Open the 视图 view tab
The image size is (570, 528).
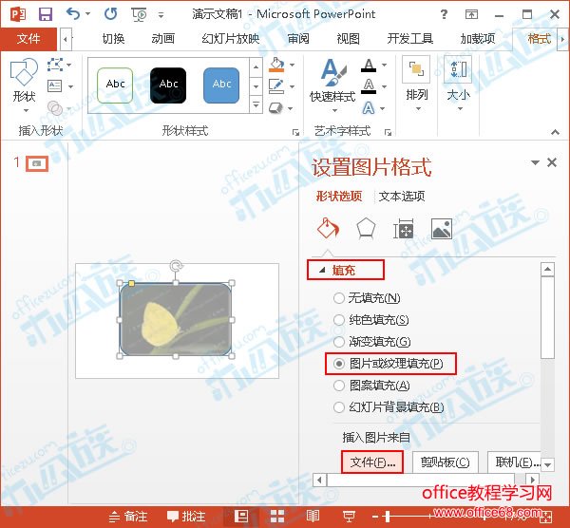click(x=348, y=39)
